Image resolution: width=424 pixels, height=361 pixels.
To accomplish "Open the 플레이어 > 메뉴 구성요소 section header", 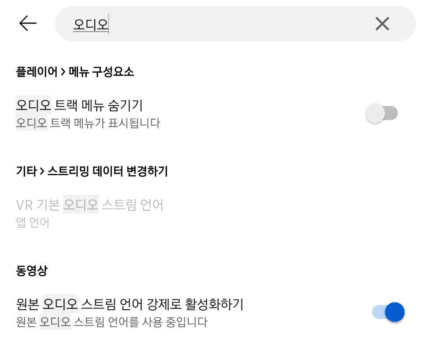I will point(75,72).
